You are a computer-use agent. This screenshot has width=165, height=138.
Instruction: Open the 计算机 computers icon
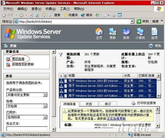click(140, 31)
